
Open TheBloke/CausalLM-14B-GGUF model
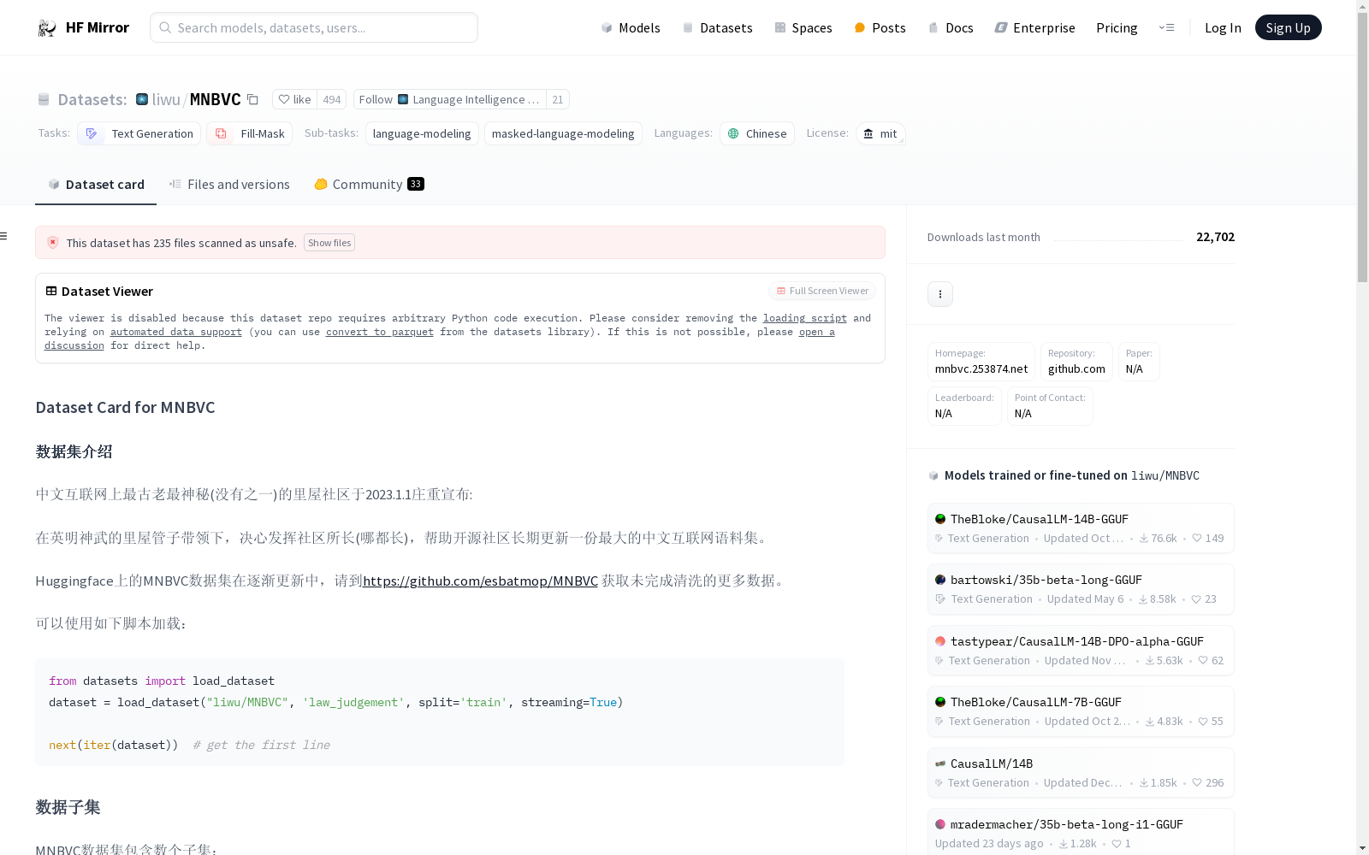(1081, 528)
